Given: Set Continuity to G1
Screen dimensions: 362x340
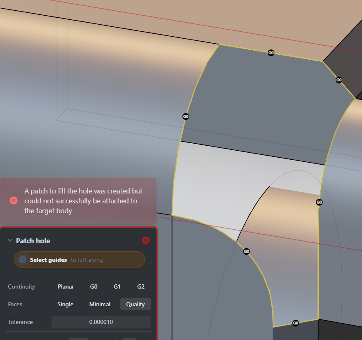Looking at the screenshot, I should click(x=117, y=286).
